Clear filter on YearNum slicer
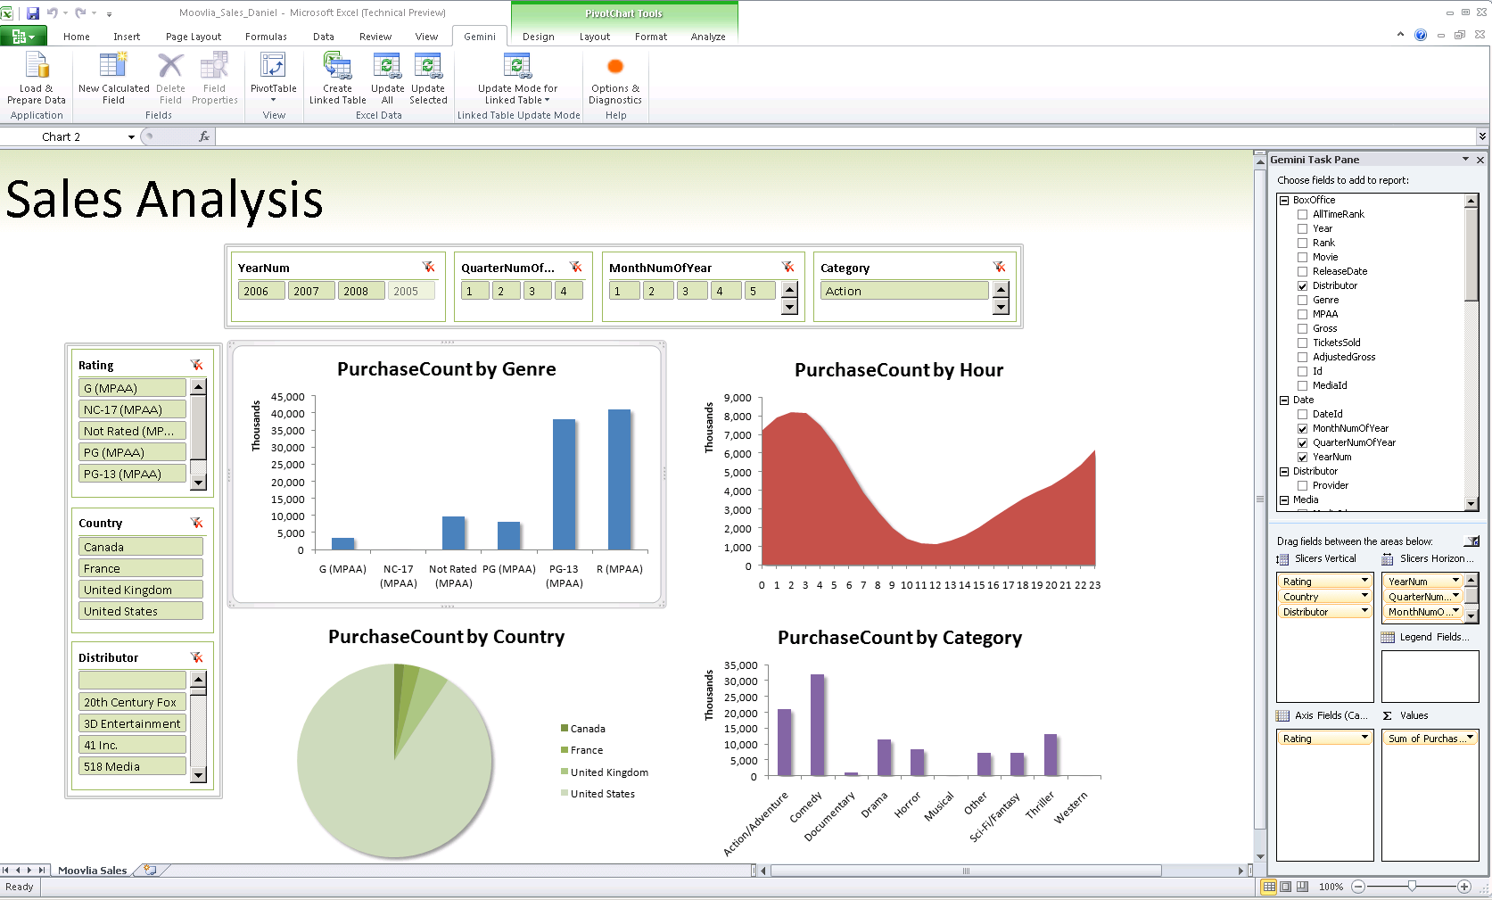 (429, 267)
